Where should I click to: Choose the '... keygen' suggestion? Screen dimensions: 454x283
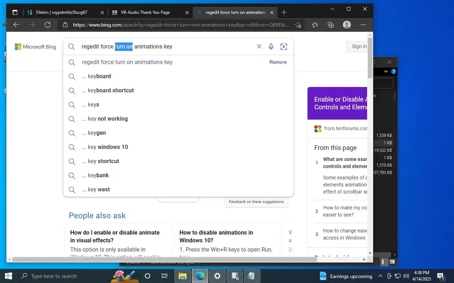click(x=178, y=133)
